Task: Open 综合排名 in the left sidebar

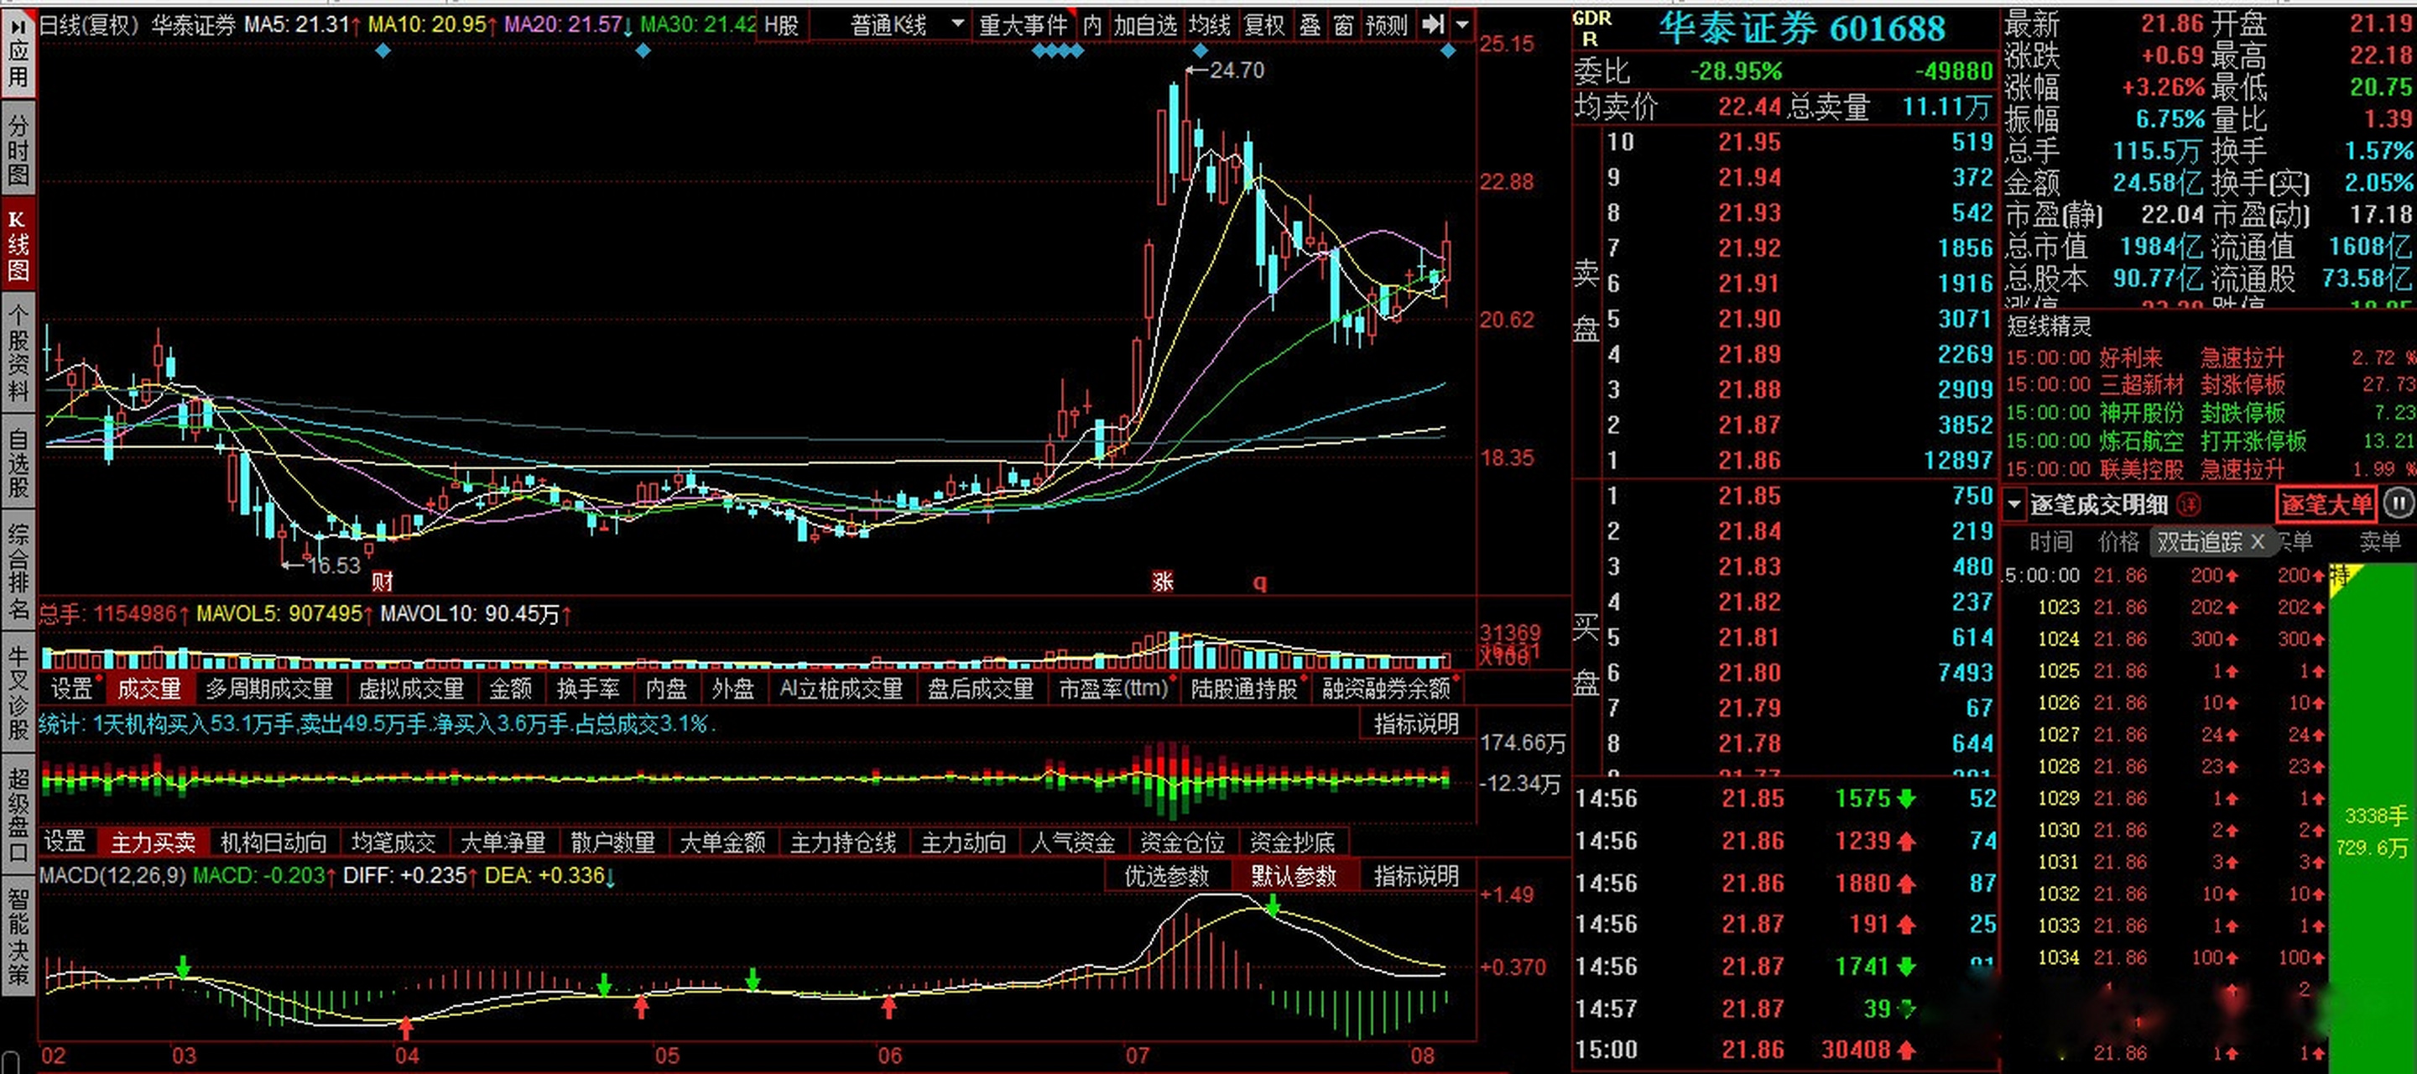Action: coord(18,571)
